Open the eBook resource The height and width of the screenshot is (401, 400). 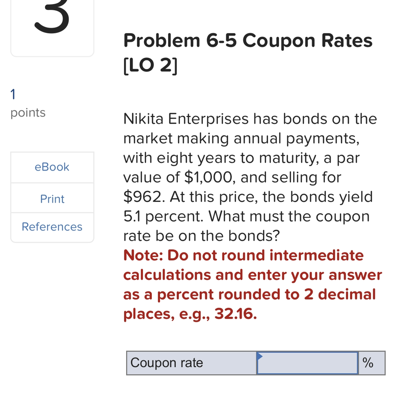click(52, 167)
